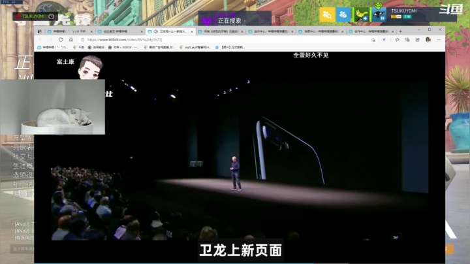Close the fifth browser tab
The width and height of the screenshot is (470, 264).
[x=292, y=31]
